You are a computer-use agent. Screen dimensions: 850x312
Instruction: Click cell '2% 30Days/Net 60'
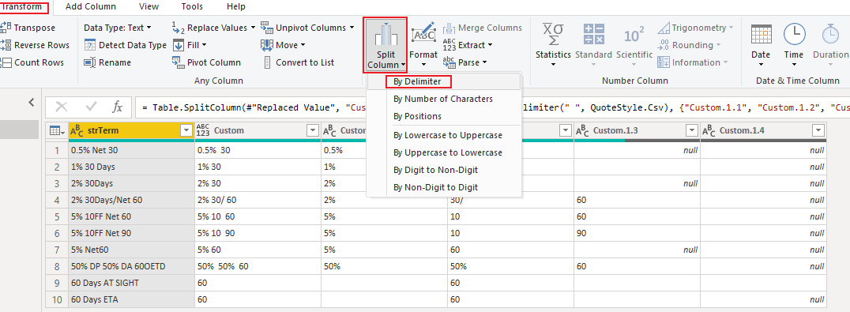[x=132, y=201]
